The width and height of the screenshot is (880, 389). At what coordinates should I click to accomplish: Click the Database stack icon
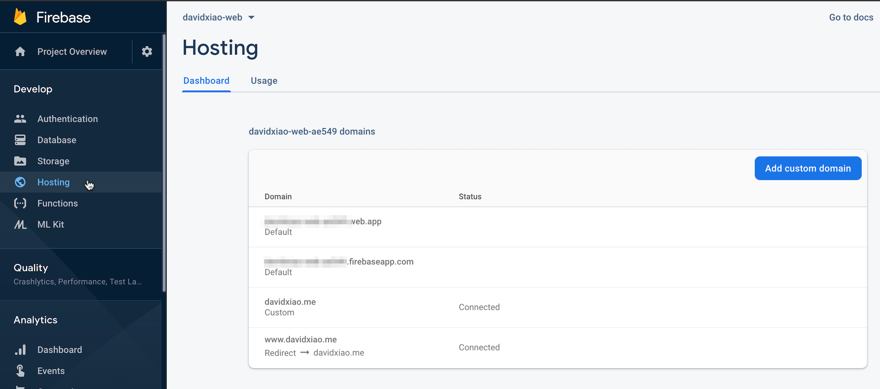[20, 140]
